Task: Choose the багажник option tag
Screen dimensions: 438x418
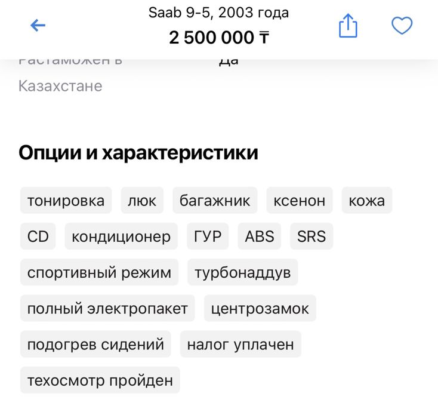Action: [215, 201]
